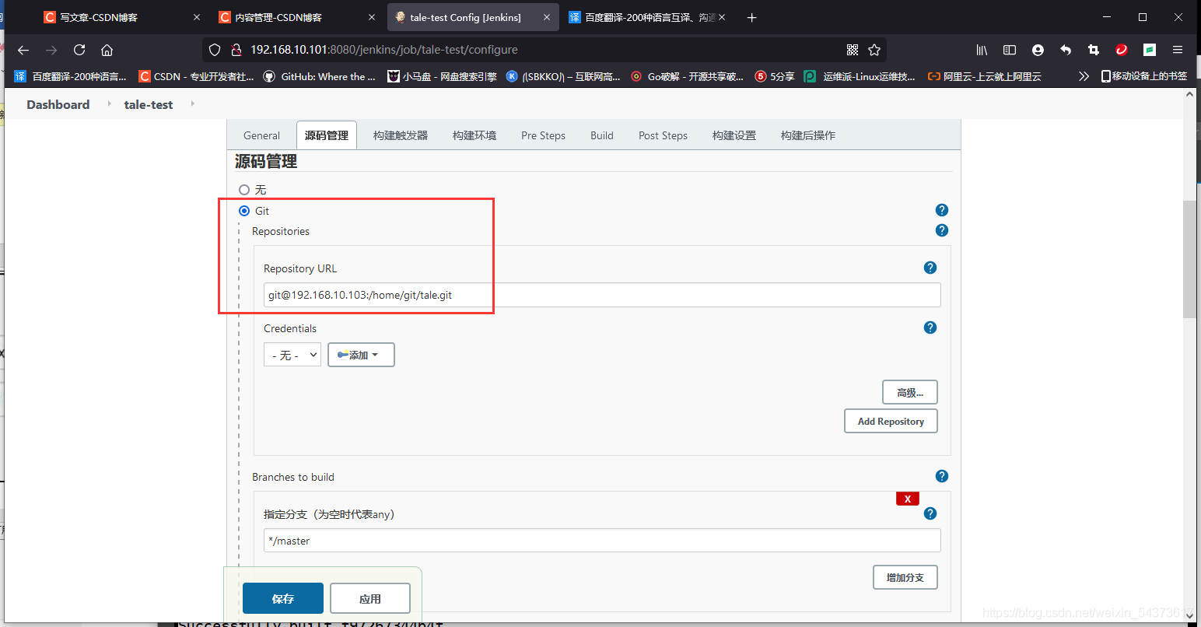
Task: Open the screenshot crop tool icon
Action: tap(1094, 50)
